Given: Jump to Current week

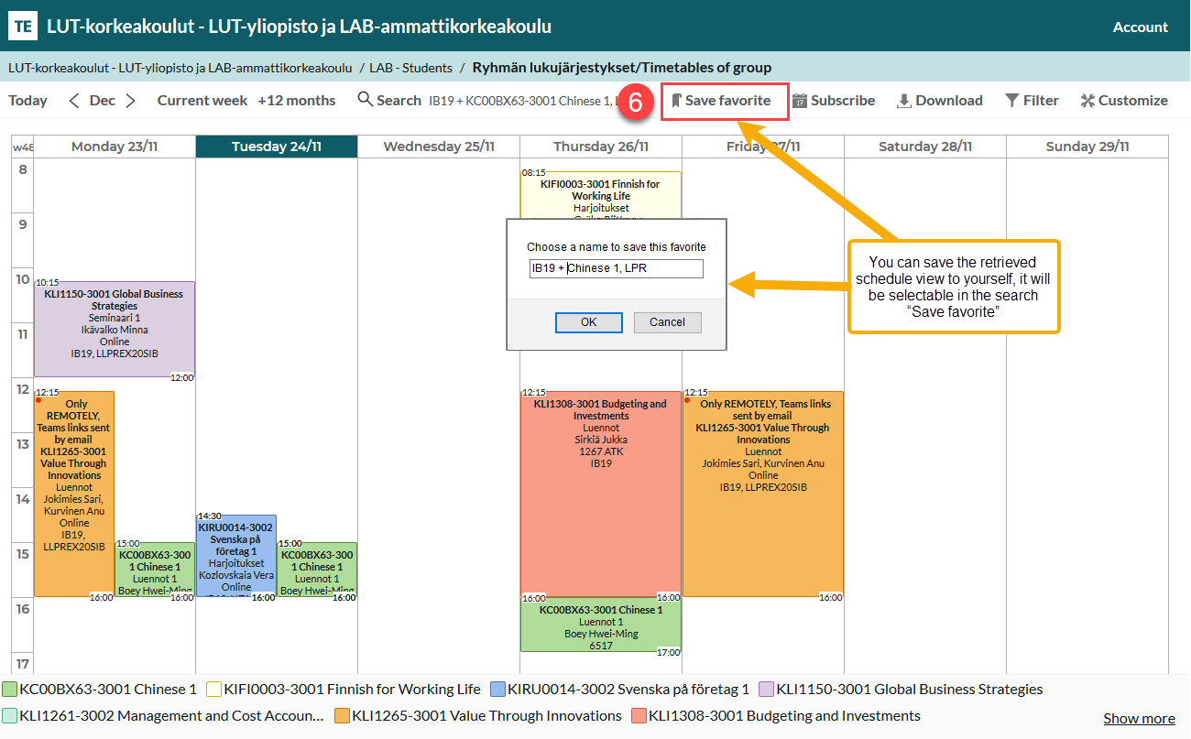Looking at the screenshot, I should [x=202, y=101].
